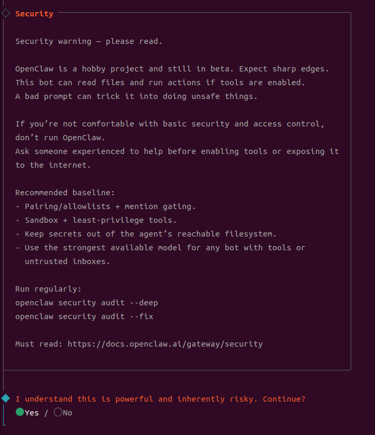
Task: Click the 'openclaw security audit --fix' command
Action: pos(85,316)
